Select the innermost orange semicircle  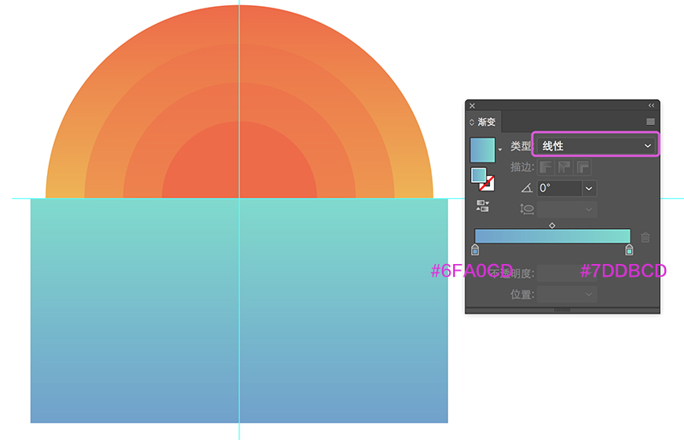point(239,160)
